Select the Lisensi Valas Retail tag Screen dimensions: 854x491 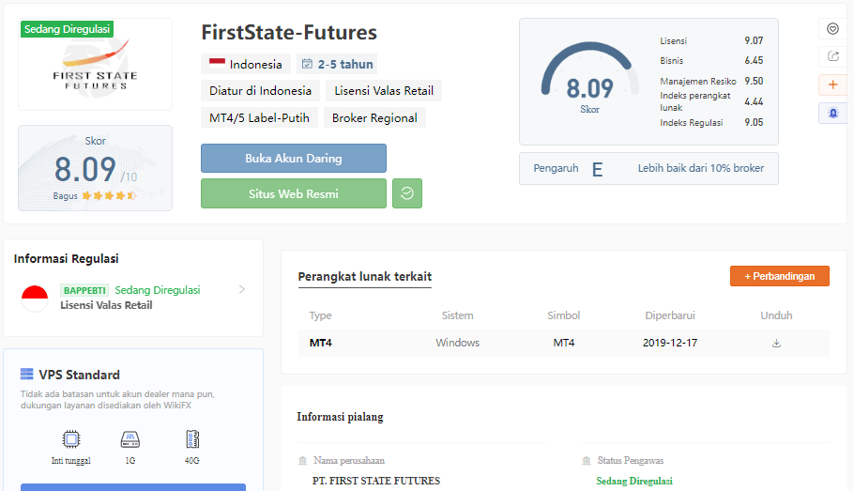(384, 91)
